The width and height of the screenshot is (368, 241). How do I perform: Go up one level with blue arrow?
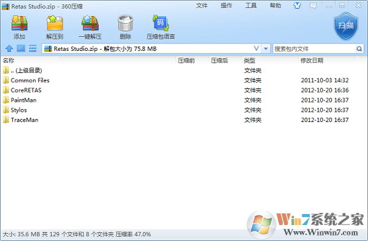click(9, 48)
